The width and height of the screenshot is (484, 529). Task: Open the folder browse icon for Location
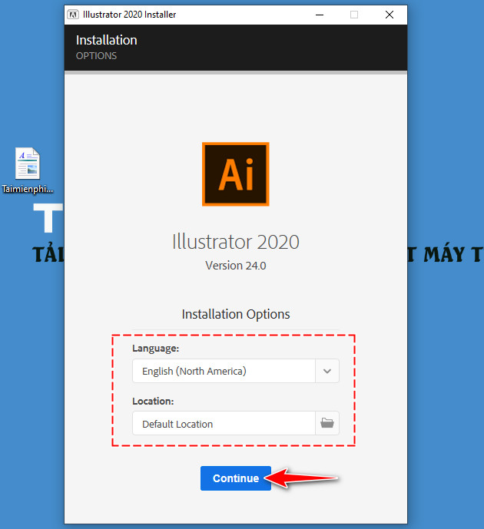(327, 423)
